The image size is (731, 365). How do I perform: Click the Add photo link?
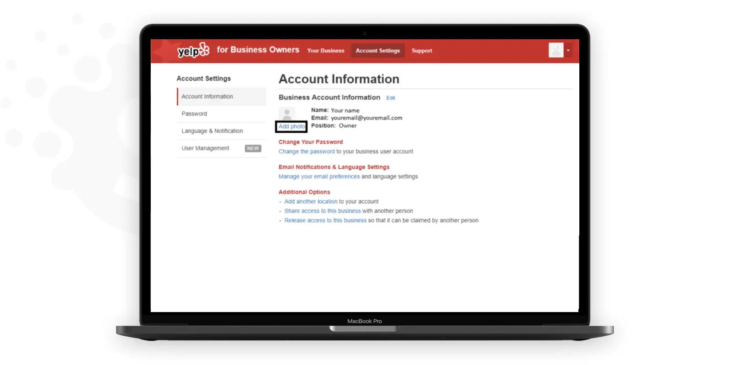coord(291,126)
